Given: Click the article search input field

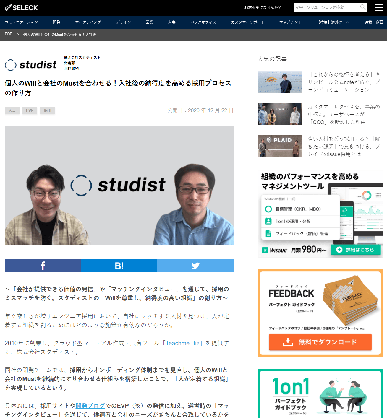Looking at the screenshot, I should point(325,7).
